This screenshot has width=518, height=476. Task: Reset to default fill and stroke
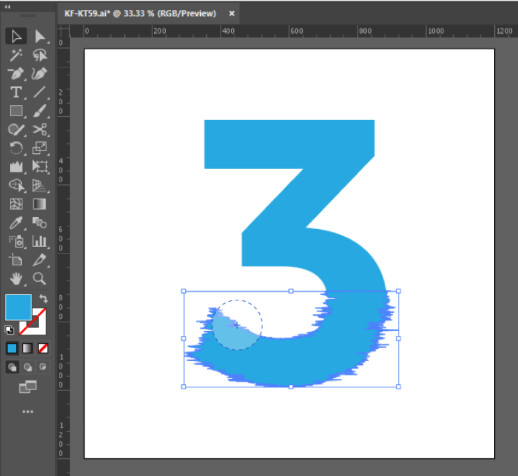[9, 329]
